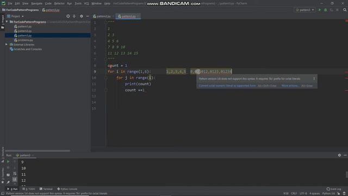This screenshot has height=196, width=348.
Task: Open Run panel gear settings
Action: pos(339,155)
